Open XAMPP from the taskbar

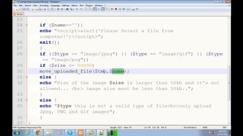click(80, 133)
